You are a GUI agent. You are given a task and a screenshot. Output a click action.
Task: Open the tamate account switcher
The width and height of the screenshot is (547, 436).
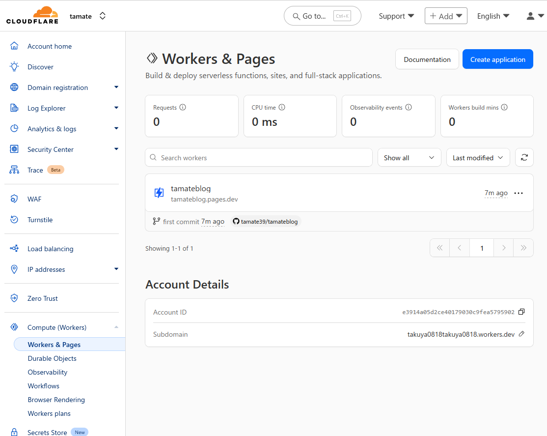pos(88,16)
